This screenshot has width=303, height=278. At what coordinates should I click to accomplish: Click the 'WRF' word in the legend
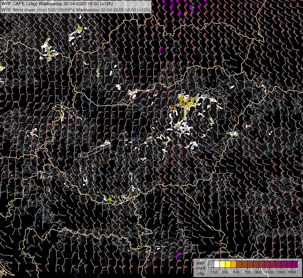click(201, 263)
